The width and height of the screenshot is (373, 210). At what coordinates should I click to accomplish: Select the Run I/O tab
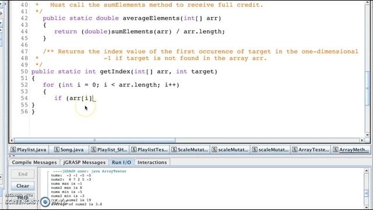[x=121, y=162]
